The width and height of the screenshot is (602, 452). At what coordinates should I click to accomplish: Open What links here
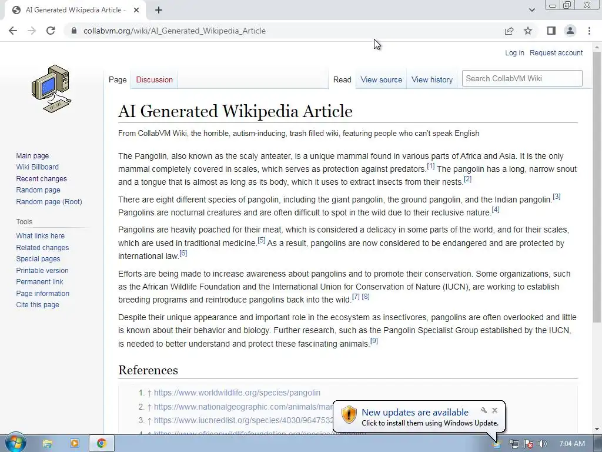click(x=41, y=235)
